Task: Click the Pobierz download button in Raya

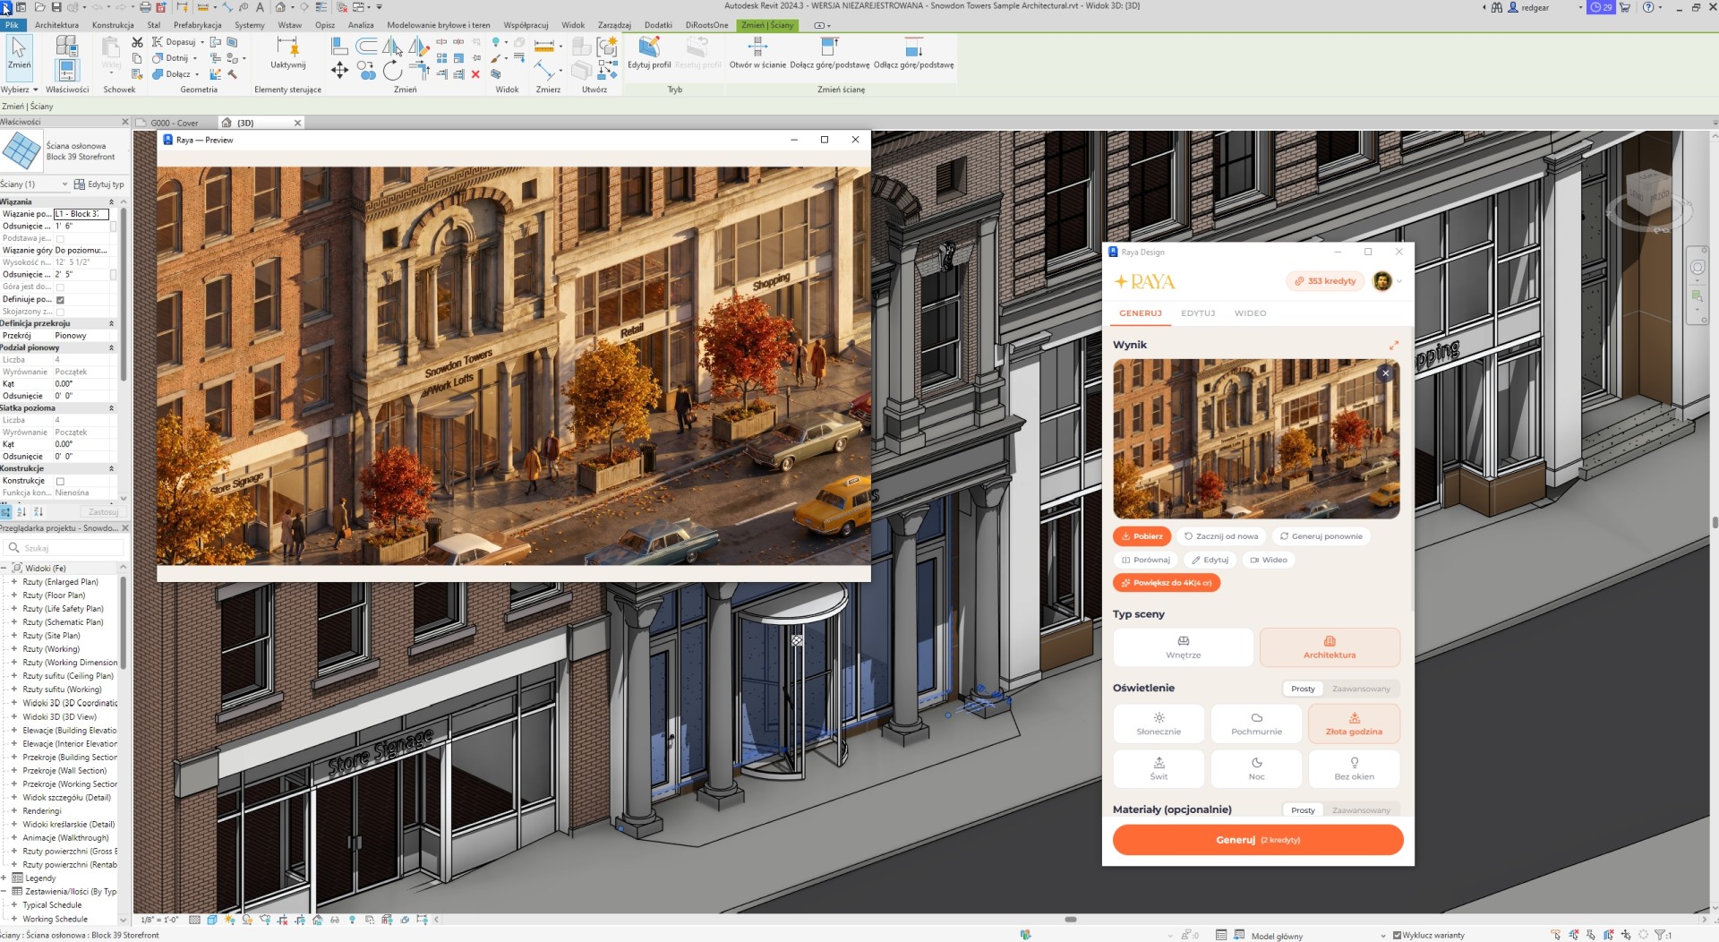Action: click(1142, 536)
